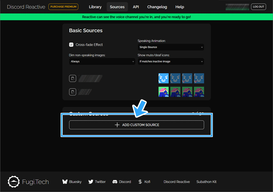
Task: Click the Discord Reactive logo text
Action: (26, 7)
